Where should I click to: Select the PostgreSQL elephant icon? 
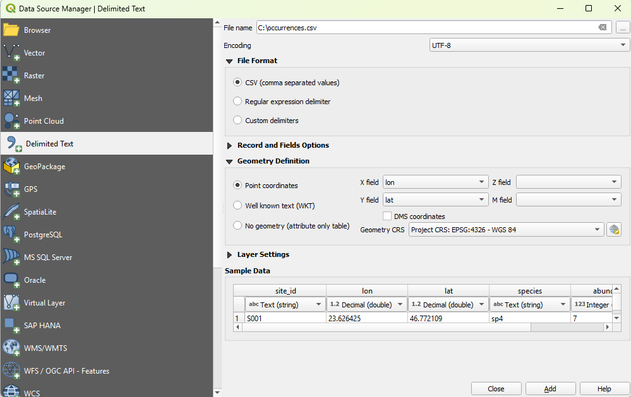tap(11, 235)
